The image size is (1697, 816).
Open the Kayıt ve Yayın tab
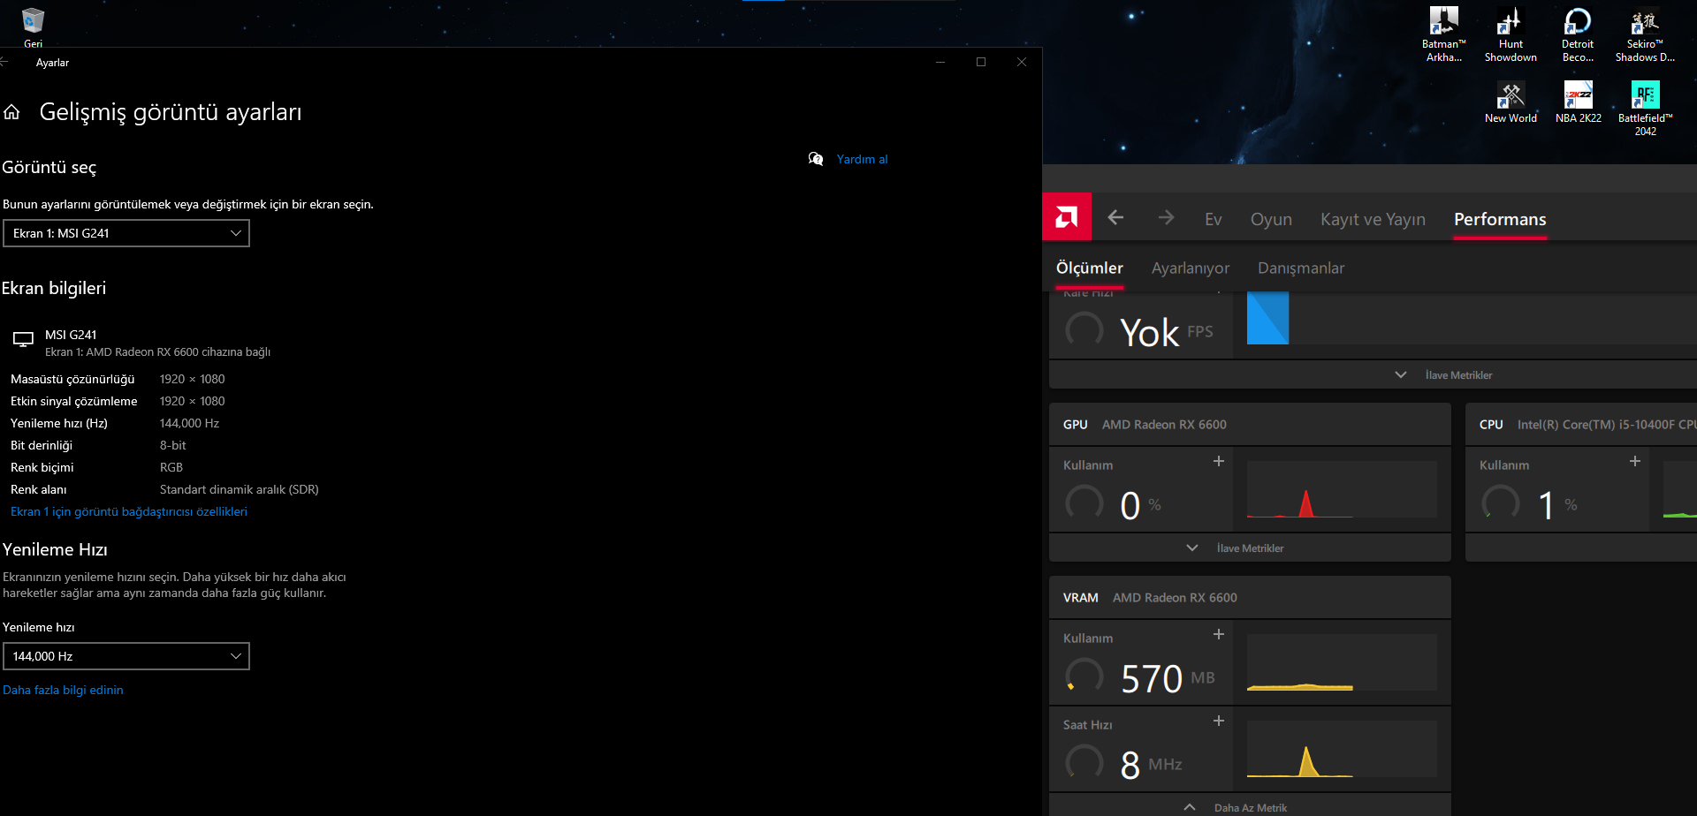(x=1373, y=219)
